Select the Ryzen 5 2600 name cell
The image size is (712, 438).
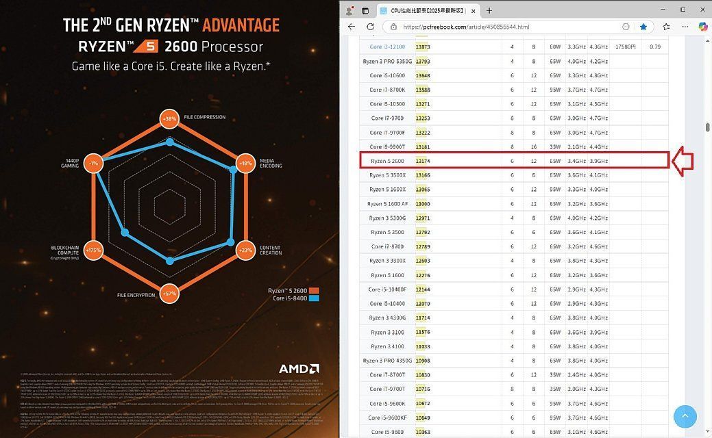(x=387, y=161)
